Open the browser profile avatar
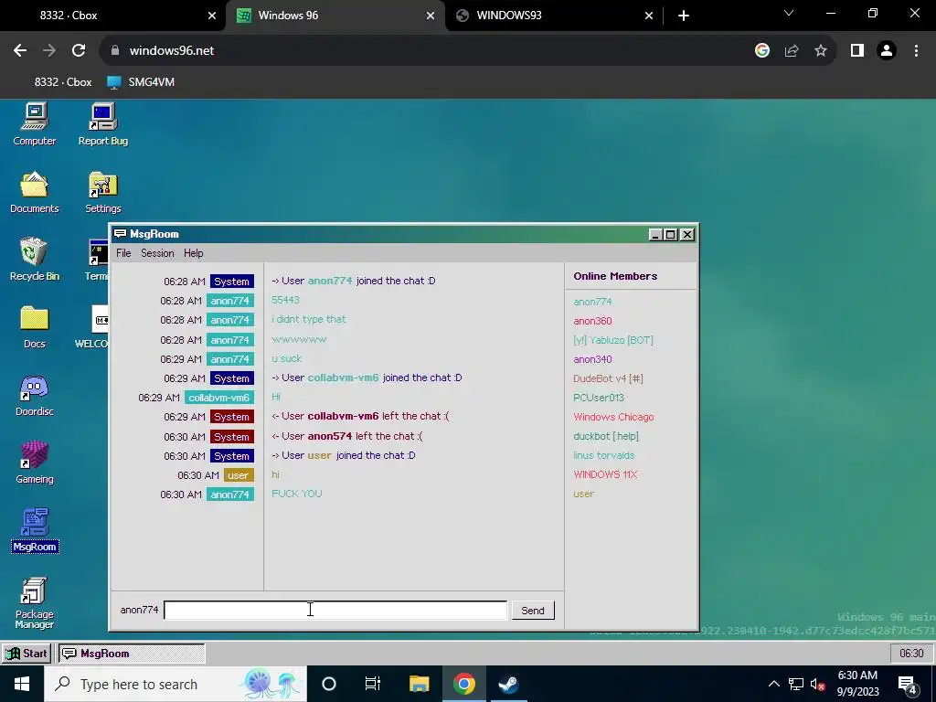936x702 pixels. coord(887,51)
